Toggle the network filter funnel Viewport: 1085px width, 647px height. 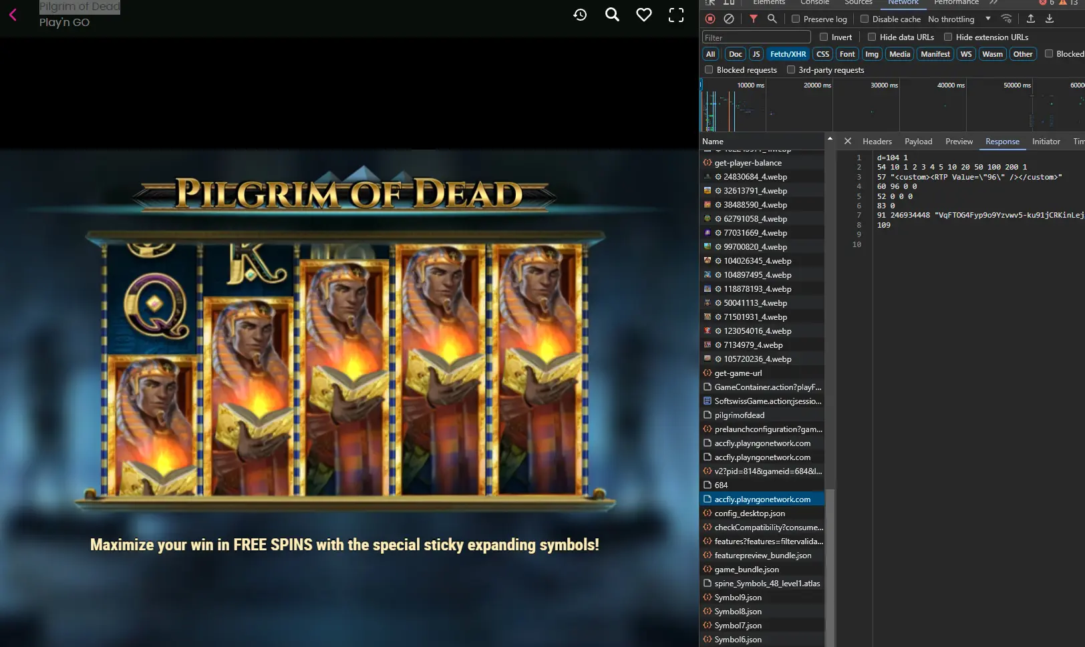[754, 19]
